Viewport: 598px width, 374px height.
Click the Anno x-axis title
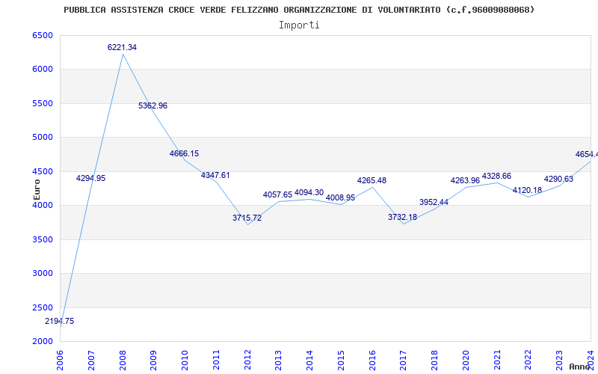click(x=580, y=367)
